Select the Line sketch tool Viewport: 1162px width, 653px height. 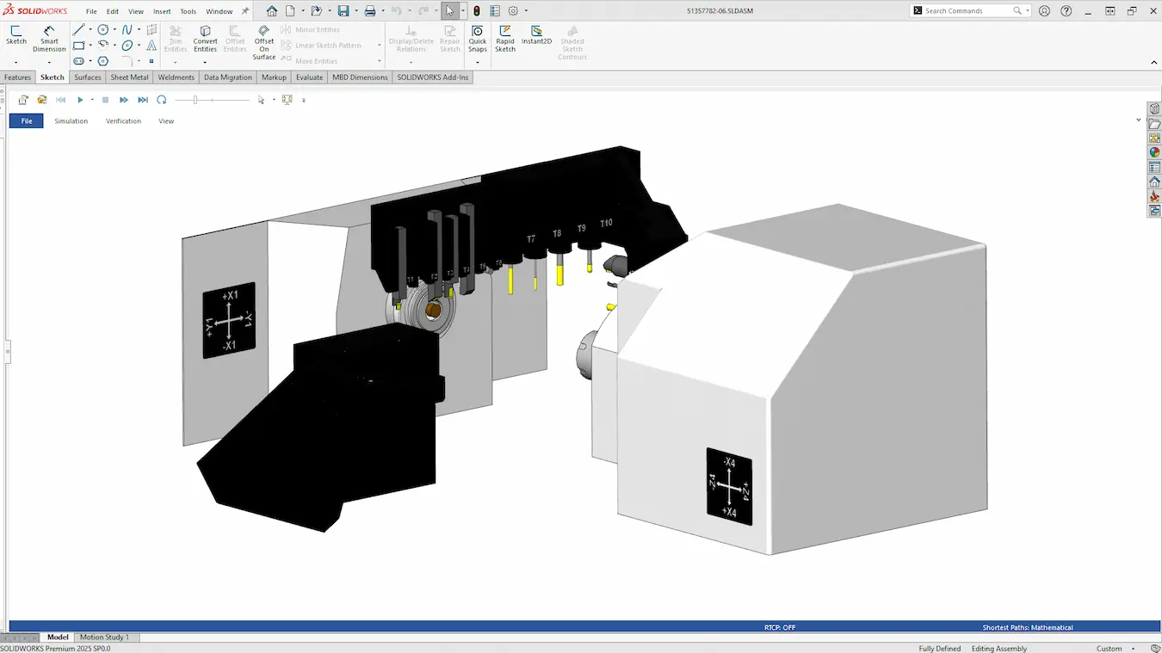click(79, 30)
